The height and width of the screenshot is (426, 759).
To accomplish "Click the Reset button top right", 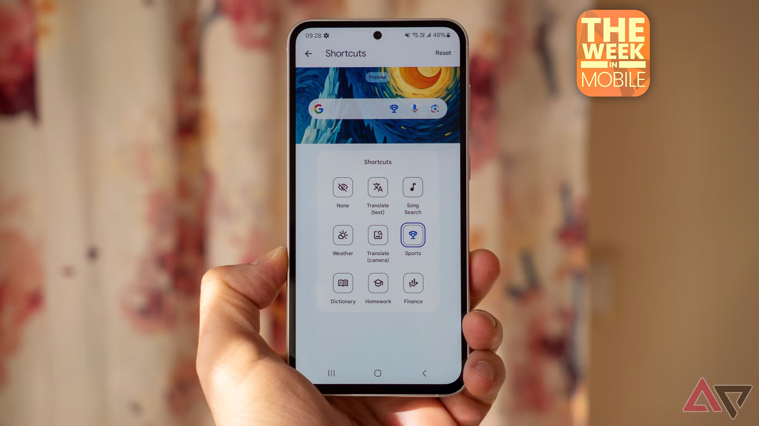I will [x=443, y=52].
